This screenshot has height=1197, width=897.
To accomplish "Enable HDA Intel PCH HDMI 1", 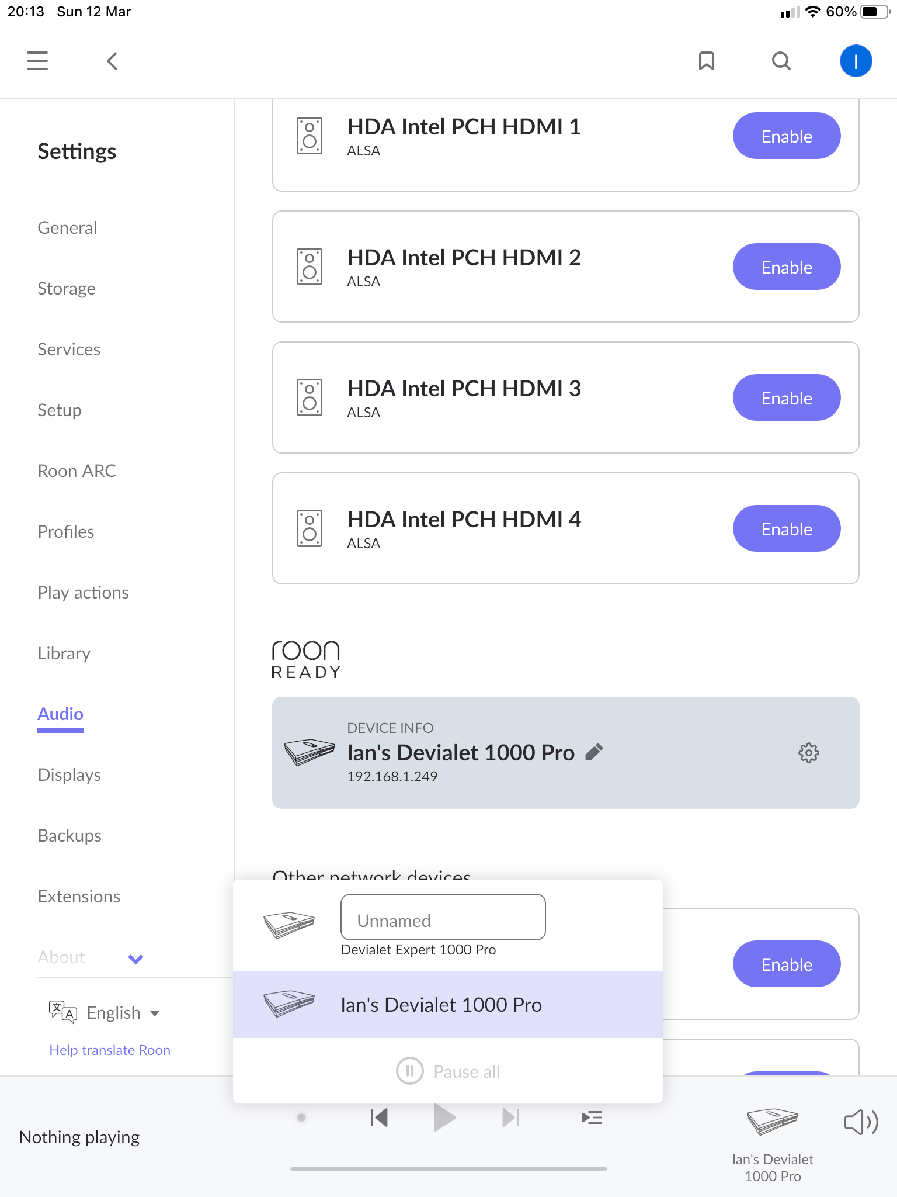I will point(787,136).
